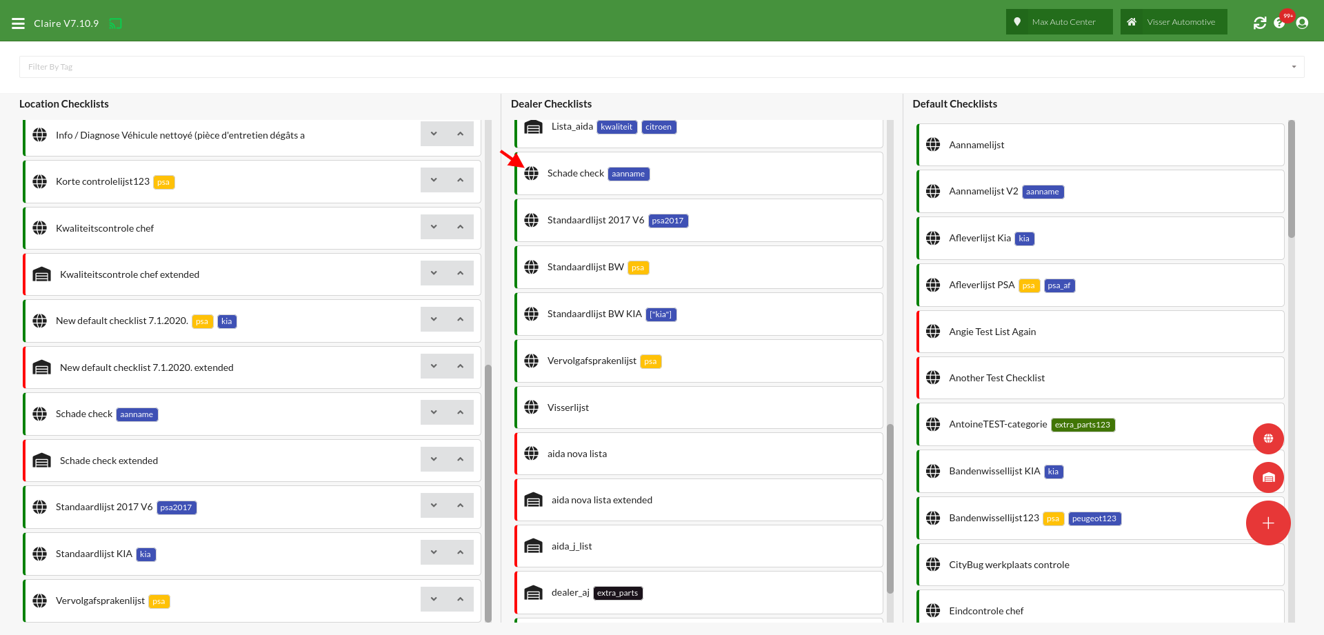
Task: Open the user account profile icon
Action: [1302, 23]
